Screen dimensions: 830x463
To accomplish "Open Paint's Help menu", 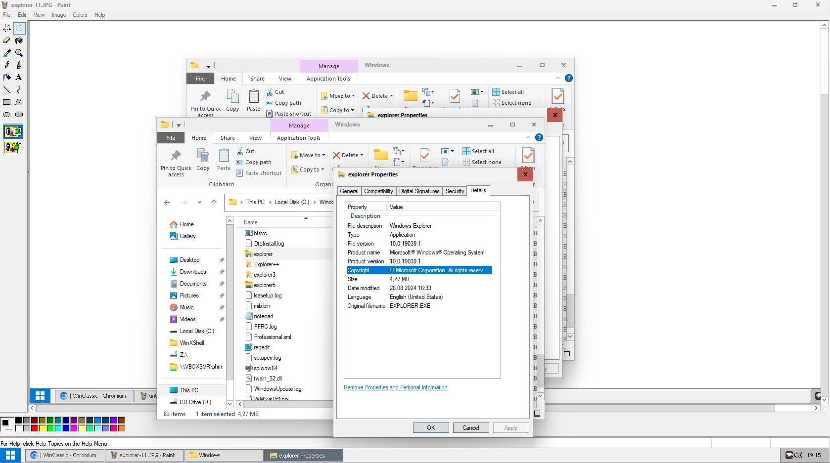I will (x=99, y=15).
